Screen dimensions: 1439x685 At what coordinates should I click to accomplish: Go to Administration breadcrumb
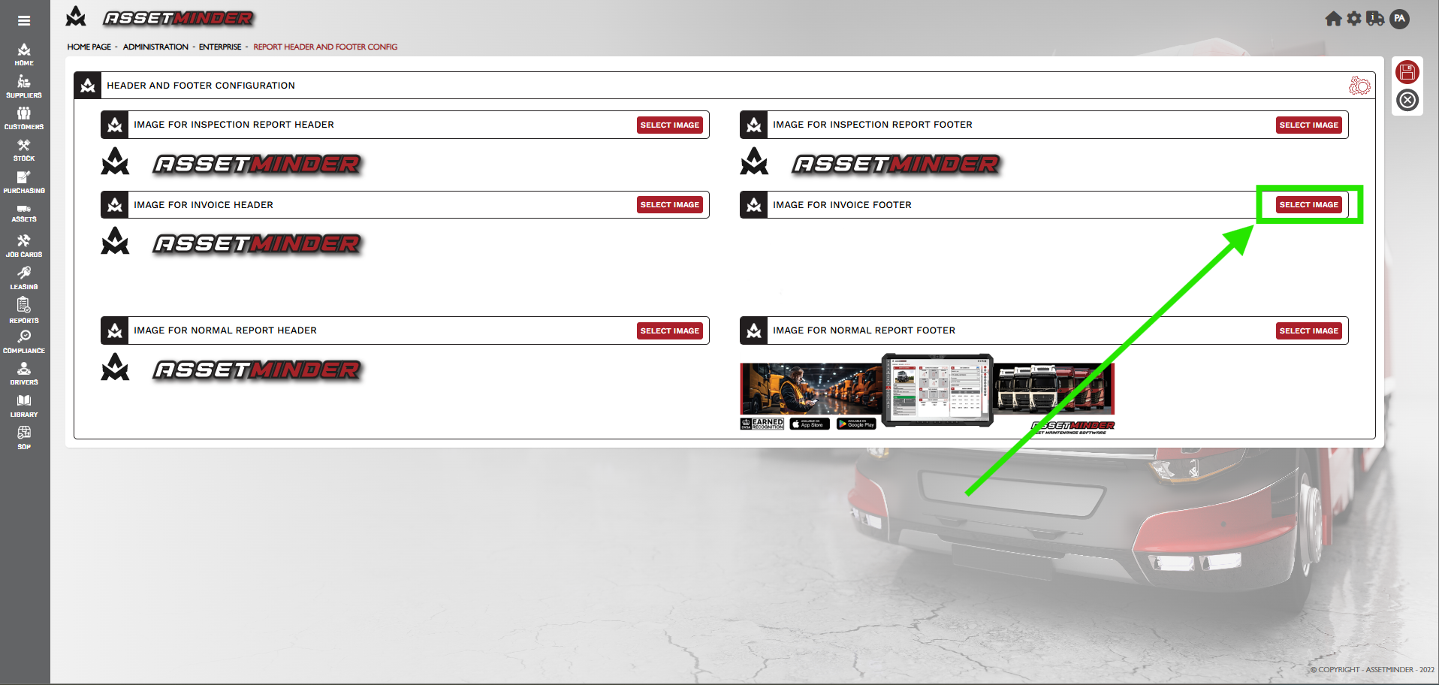point(155,47)
